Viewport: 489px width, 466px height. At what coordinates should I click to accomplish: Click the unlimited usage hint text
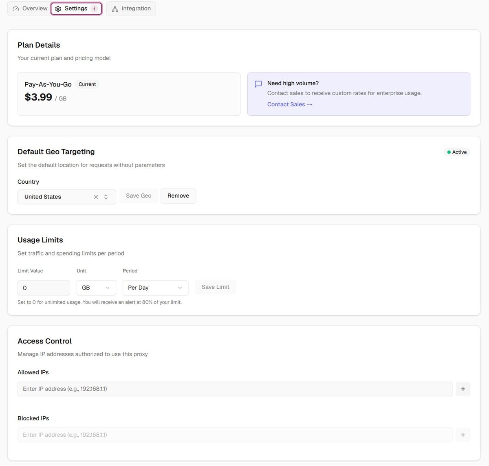point(100,302)
